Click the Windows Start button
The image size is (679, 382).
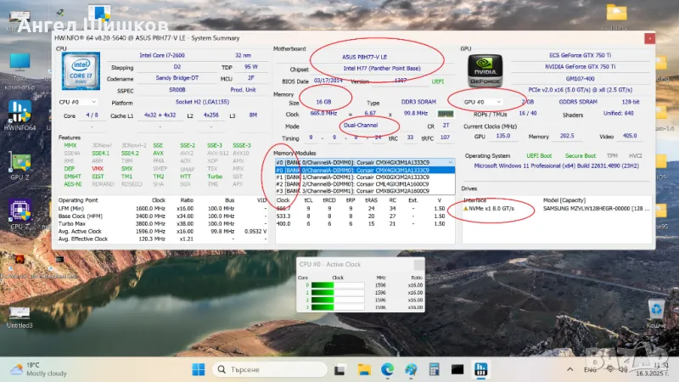(x=199, y=369)
